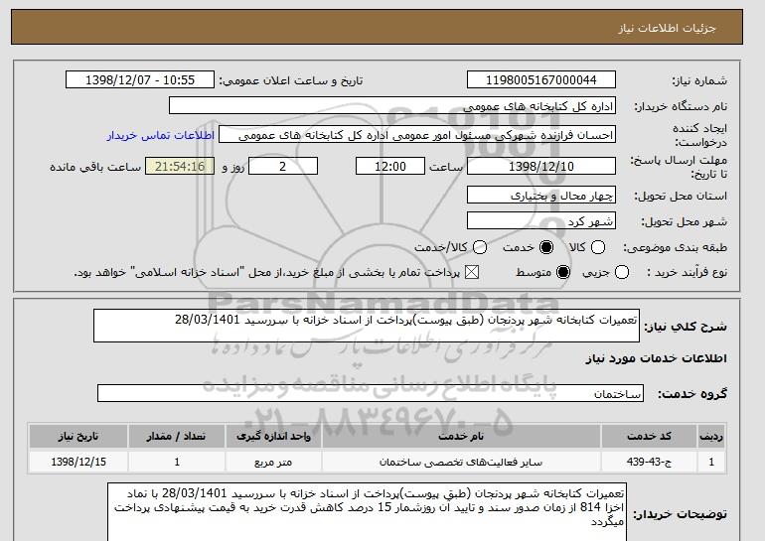Click the deadline hour field 12:00
The width and height of the screenshot is (765, 541).
(x=390, y=166)
